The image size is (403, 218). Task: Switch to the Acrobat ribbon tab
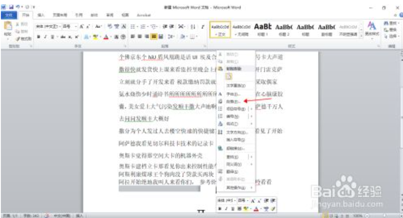[144, 15]
